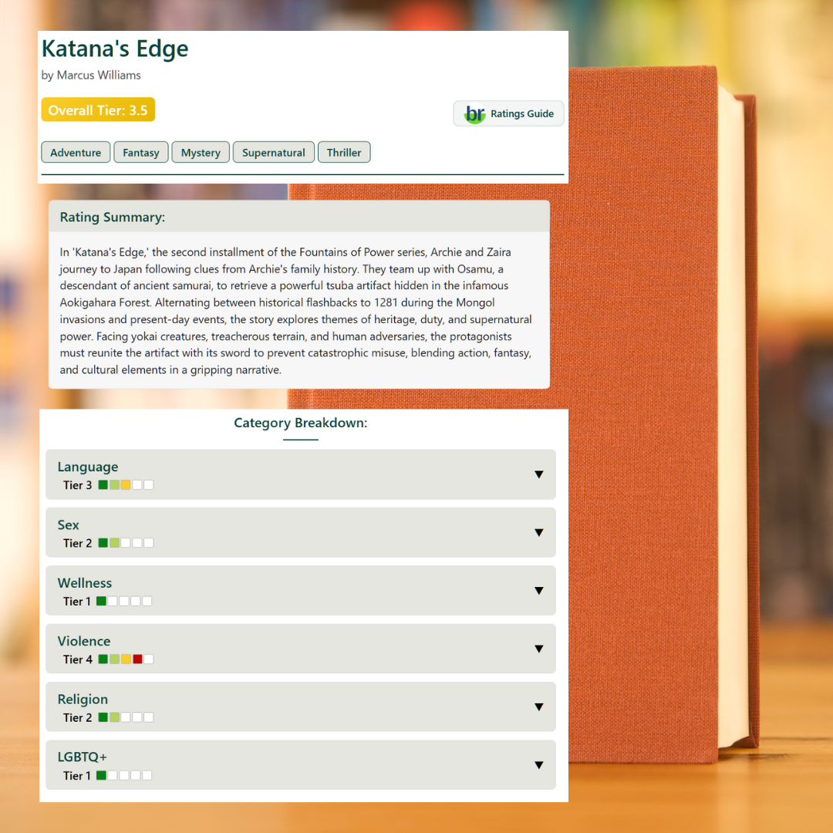The height and width of the screenshot is (833, 833).
Task: Expand the LGBTQ+ category arrow
Action: 539,765
